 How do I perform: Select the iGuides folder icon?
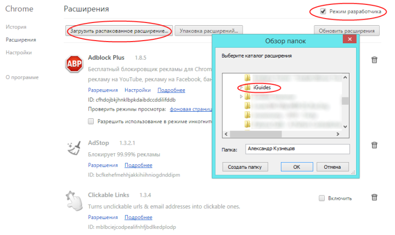point(247,87)
